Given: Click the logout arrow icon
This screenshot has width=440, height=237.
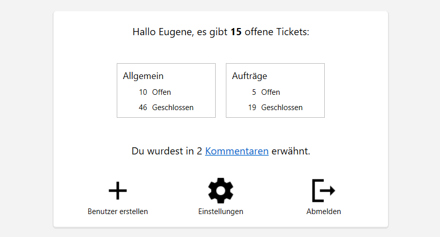Looking at the screenshot, I should pyautogui.click(x=323, y=191).
